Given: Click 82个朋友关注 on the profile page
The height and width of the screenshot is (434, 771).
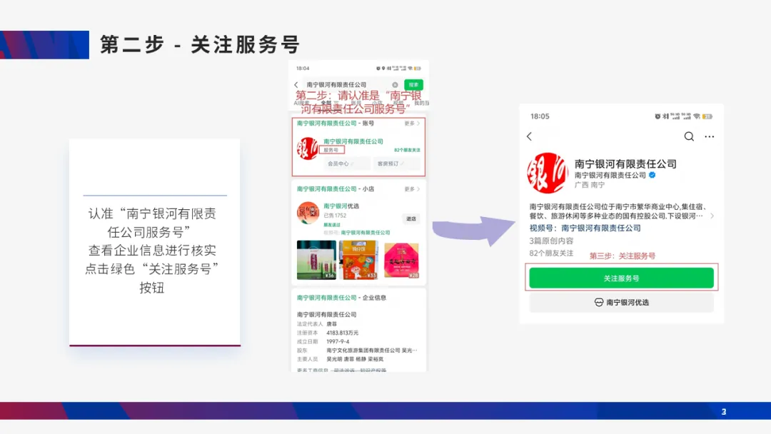Looking at the screenshot, I should click(x=551, y=253).
